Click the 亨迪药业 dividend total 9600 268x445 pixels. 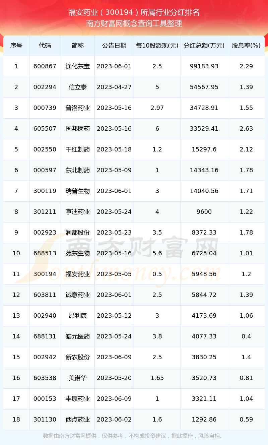[204, 212]
